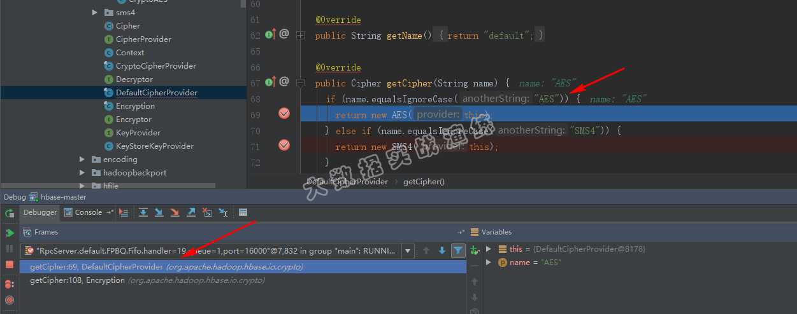The image size is (797, 314).
Task: Resume program with the green play icon
Action: coord(10,233)
